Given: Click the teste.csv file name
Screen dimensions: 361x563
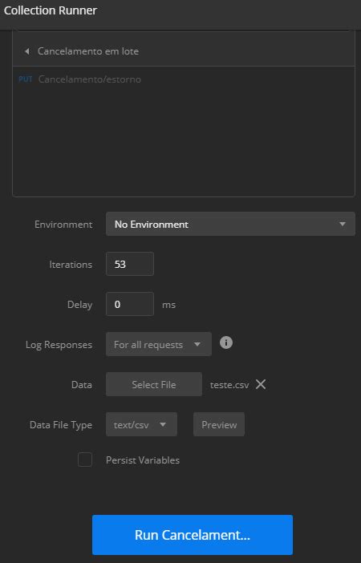Looking at the screenshot, I should pyautogui.click(x=229, y=385).
